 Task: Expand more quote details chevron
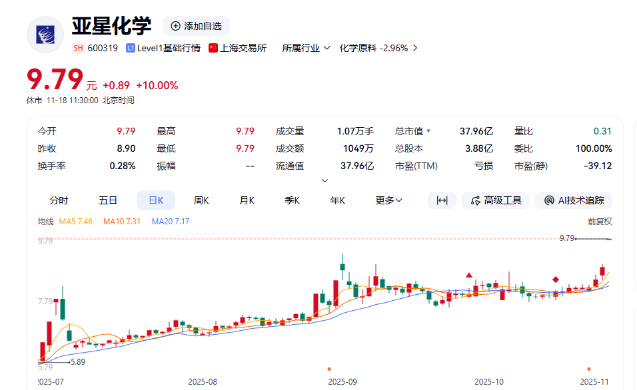click(x=324, y=180)
